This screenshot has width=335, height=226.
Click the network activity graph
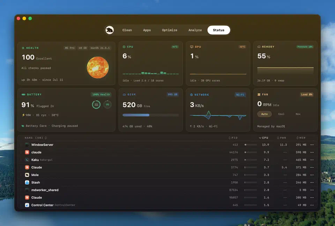[218, 115]
